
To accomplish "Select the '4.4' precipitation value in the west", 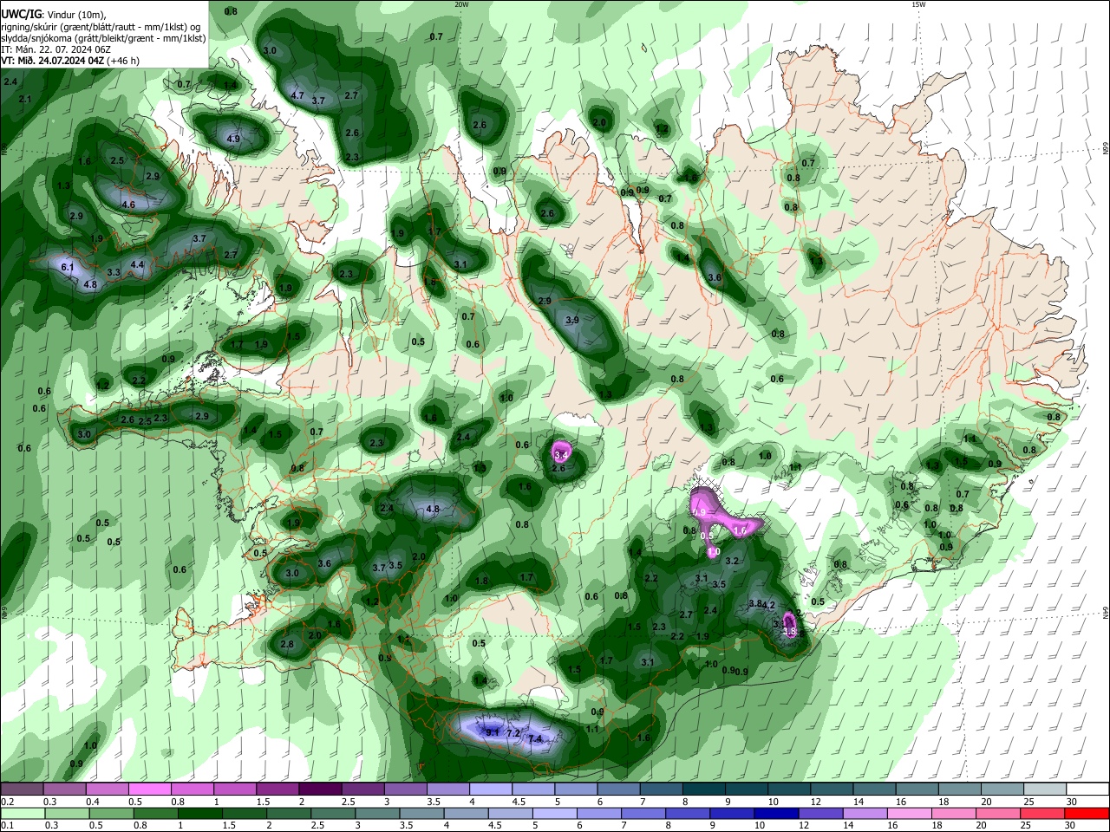I will coord(137,264).
